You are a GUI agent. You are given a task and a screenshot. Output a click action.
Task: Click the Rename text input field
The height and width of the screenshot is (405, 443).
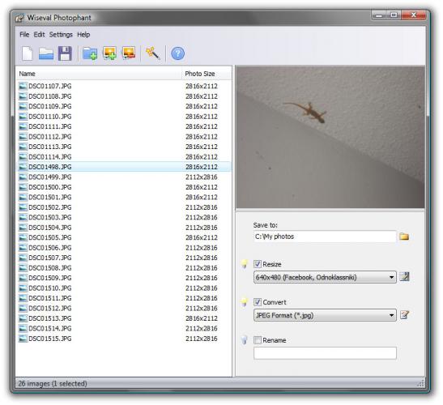(x=325, y=353)
